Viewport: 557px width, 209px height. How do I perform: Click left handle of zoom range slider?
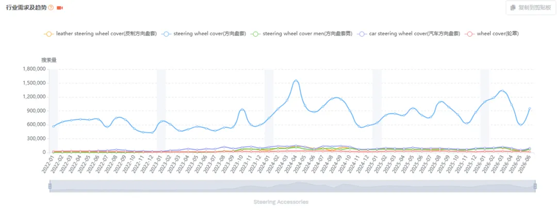tap(50, 186)
